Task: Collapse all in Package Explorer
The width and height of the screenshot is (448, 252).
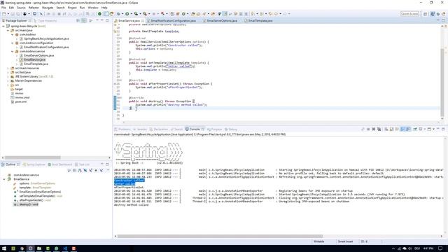Action: 78,20
